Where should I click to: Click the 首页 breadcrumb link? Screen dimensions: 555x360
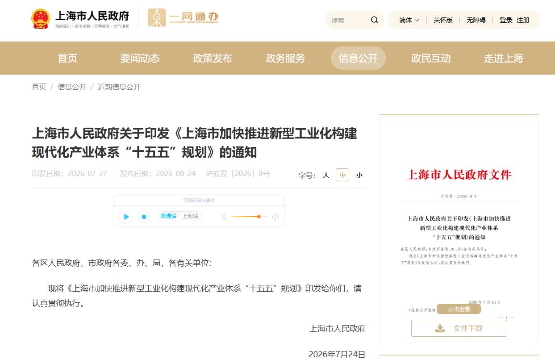point(39,87)
